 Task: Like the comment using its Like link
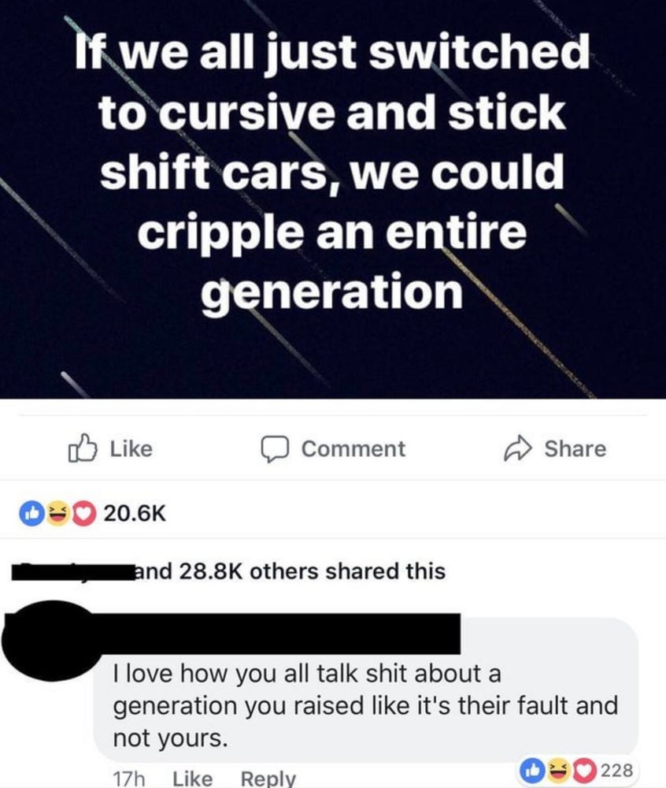[x=192, y=779]
